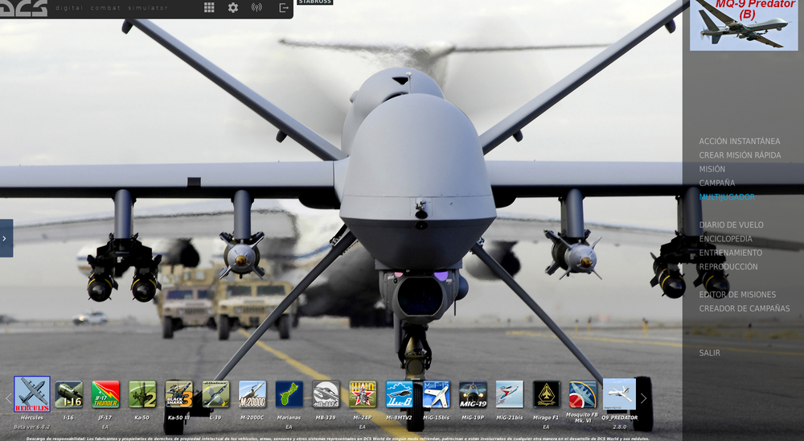
Task: Select the MiG-21bis module icon
Action: click(x=510, y=394)
